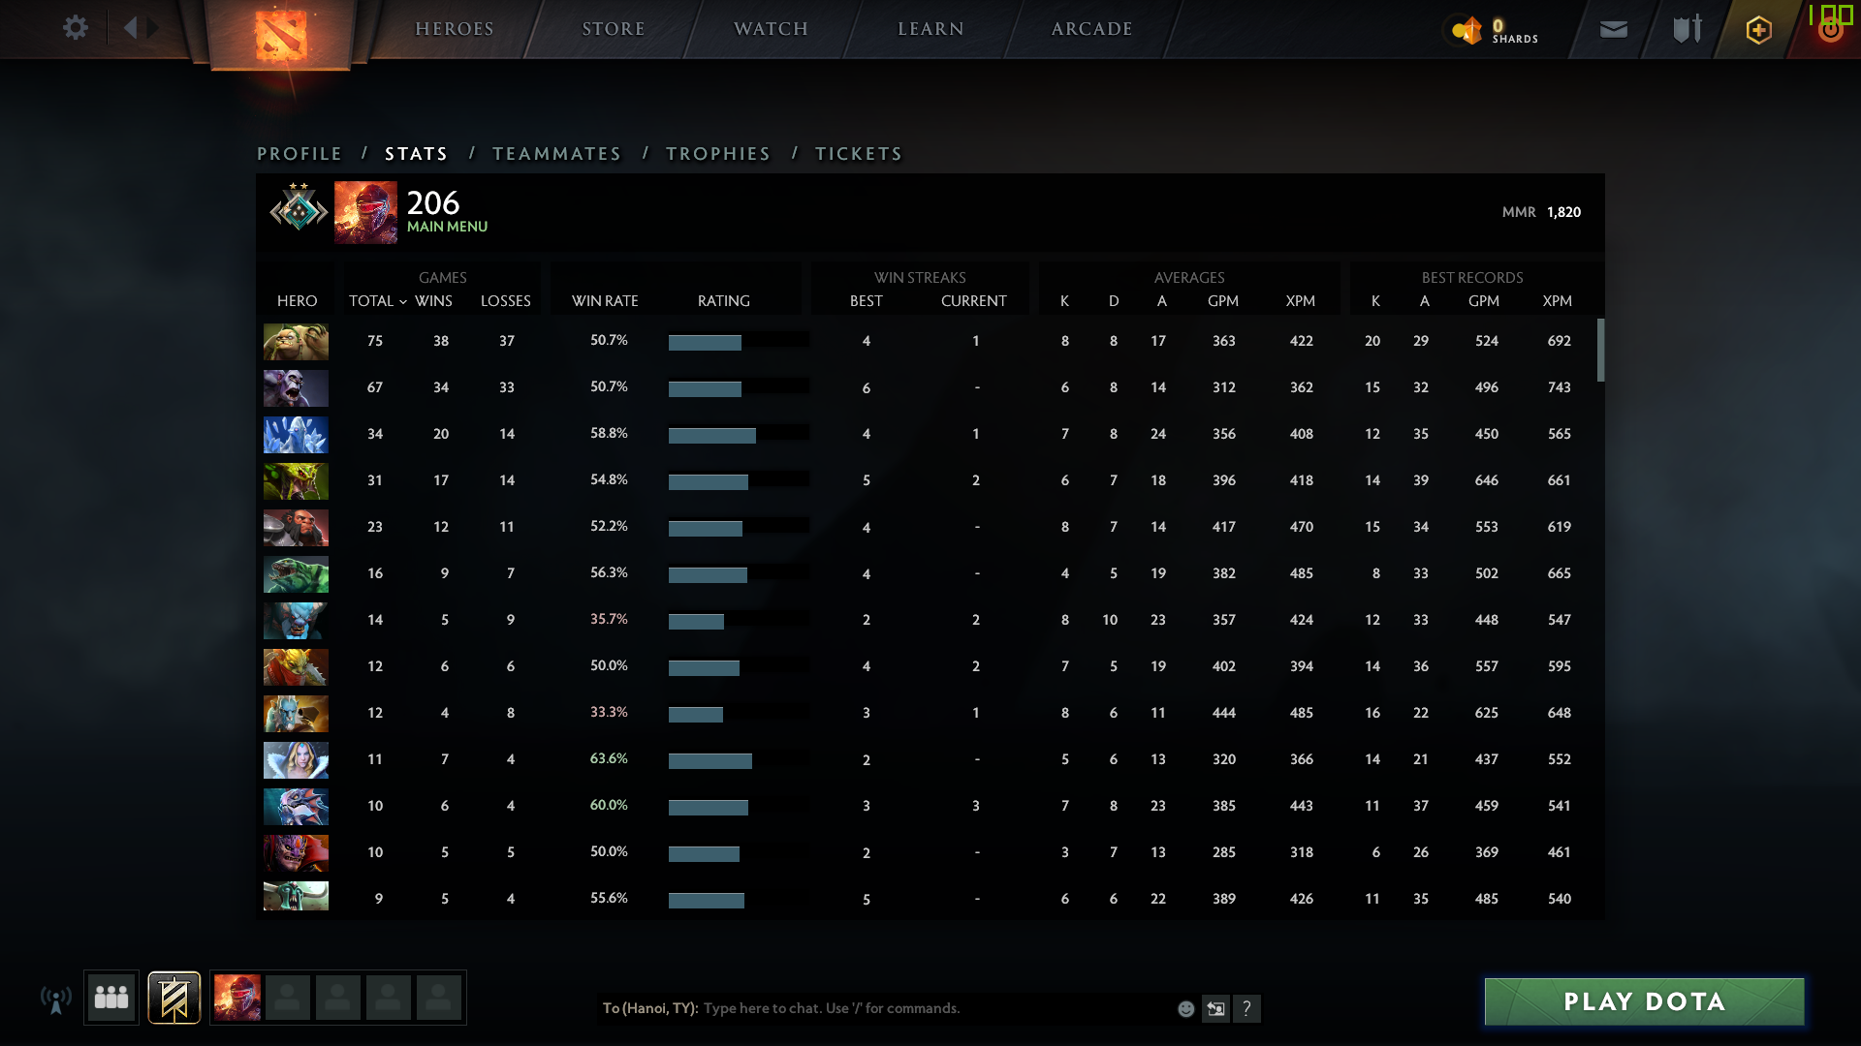Open the settings gear menu
This screenshot has width=1861, height=1046.
coord(75,28)
